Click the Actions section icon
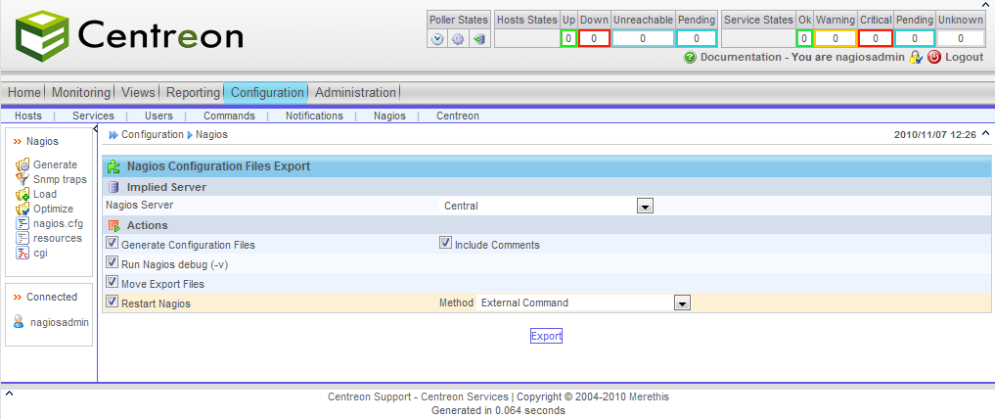The image size is (995, 419). [113, 225]
